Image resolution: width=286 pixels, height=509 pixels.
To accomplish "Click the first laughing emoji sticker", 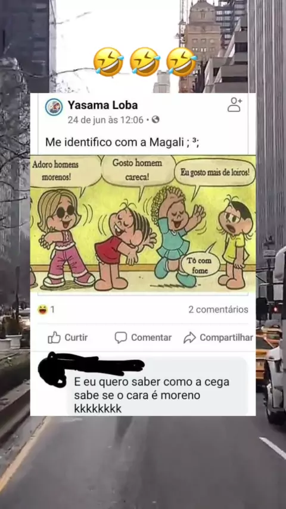I will [109, 62].
